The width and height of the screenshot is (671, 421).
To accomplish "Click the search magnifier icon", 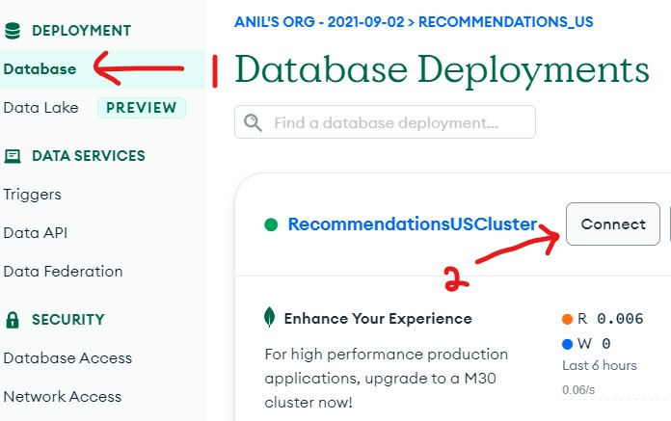I will coord(253,122).
